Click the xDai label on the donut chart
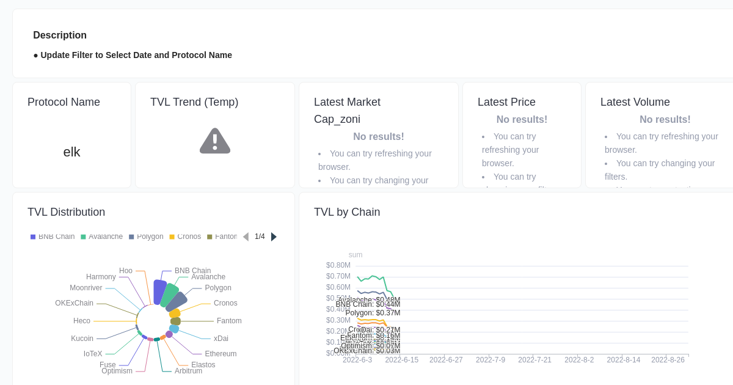The height and width of the screenshot is (385, 733). coord(221,338)
